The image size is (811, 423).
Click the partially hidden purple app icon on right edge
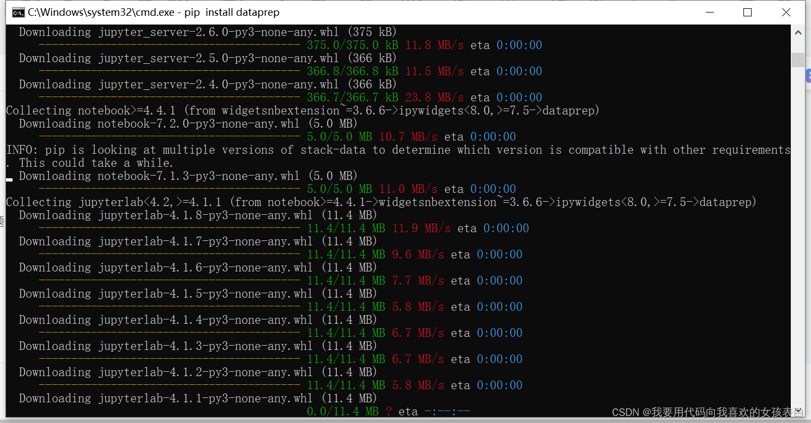(808, 74)
